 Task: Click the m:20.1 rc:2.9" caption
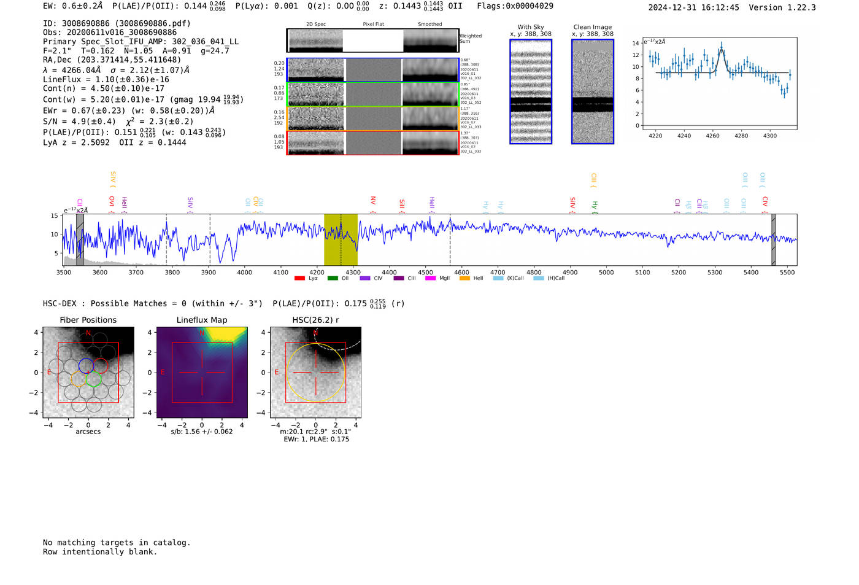click(x=315, y=432)
